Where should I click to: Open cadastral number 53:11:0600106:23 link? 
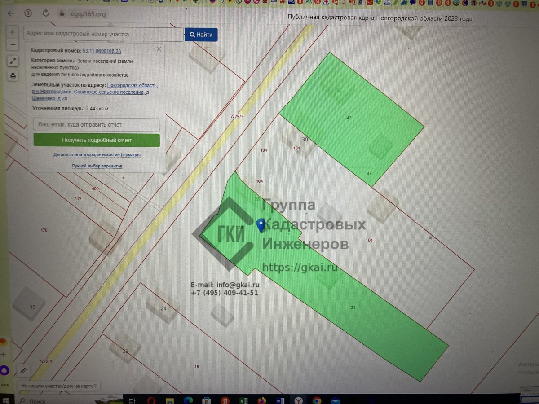102,51
